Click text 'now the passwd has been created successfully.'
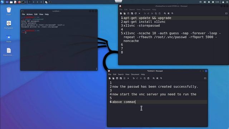This screenshot has height=129, width=229. point(155,87)
